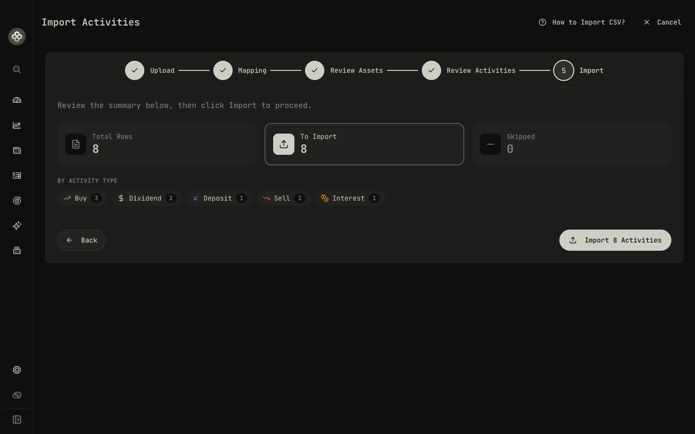Click the Import Activities page title
The image size is (695, 434).
pyautogui.click(x=91, y=22)
